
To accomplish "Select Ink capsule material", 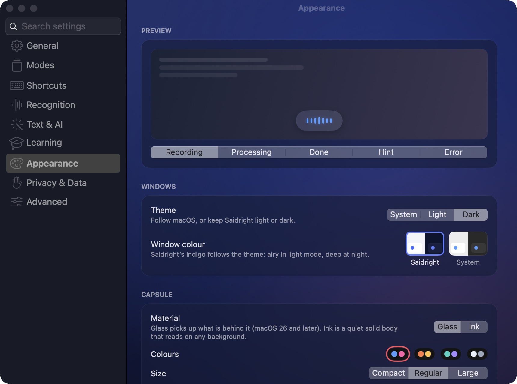I will click(474, 327).
